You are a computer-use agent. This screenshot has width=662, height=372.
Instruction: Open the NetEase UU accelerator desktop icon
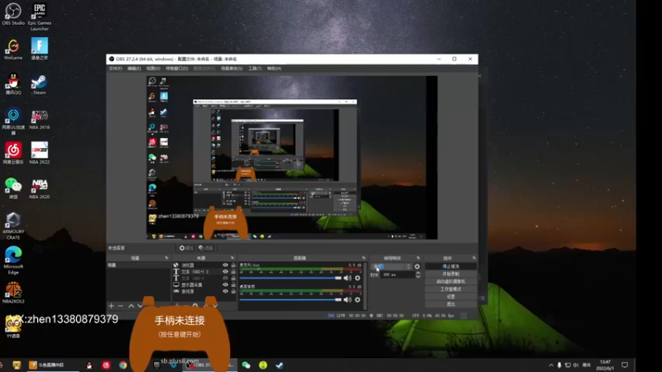13,121
